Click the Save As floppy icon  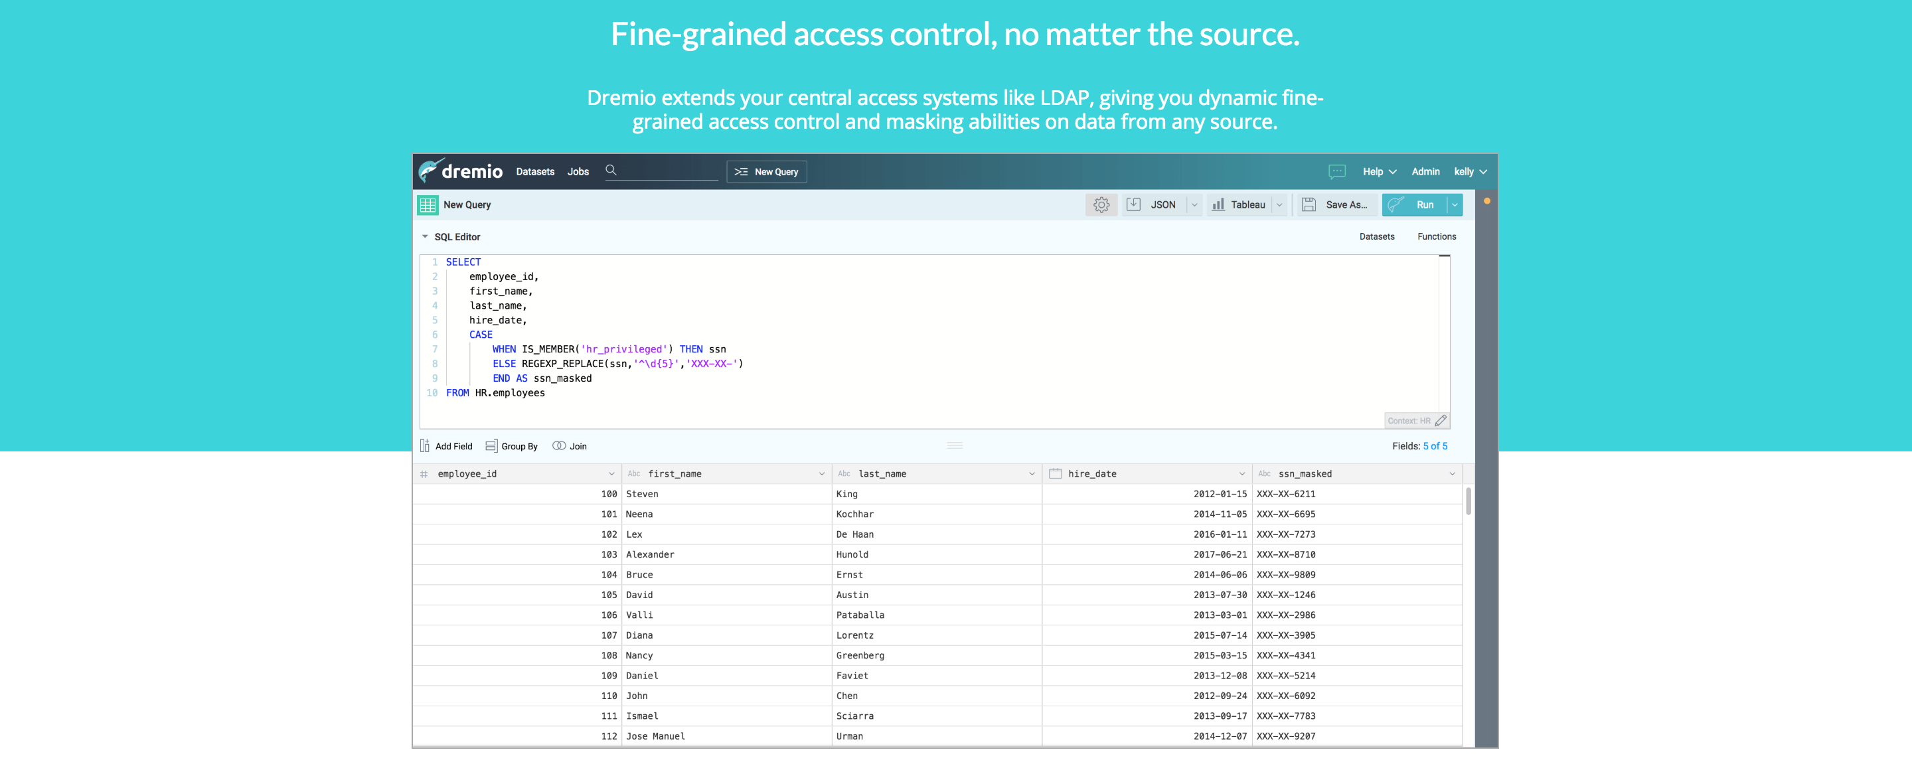pos(1309,204)
